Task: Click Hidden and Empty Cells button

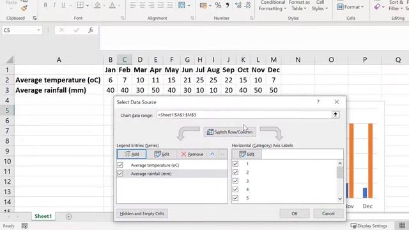Action: (x=142, y=213)
